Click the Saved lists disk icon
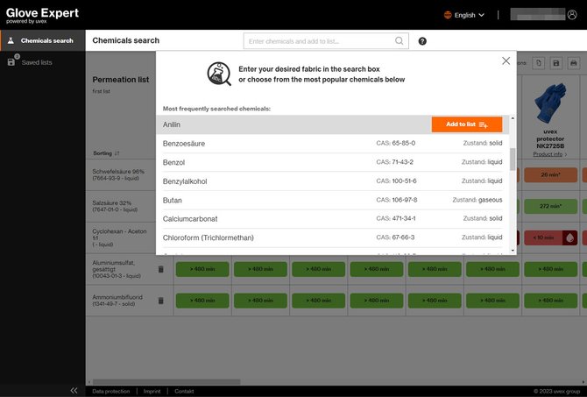The width and height of the screenshot is (587, 397). (11, 62)
